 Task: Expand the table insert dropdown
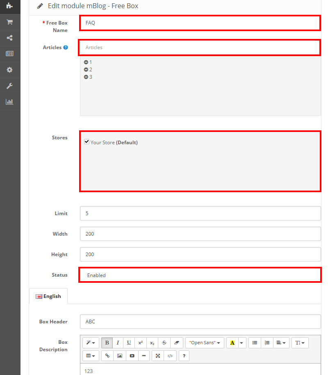tap(91, 356)
